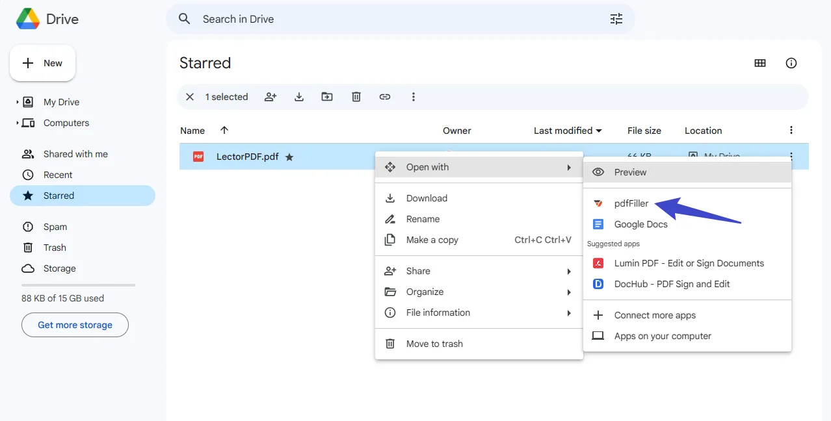Image resolution: width=831 pixels, height=421 pixels.
Task: Click the copy link icon in the toolbar
Action: point(384,96)
